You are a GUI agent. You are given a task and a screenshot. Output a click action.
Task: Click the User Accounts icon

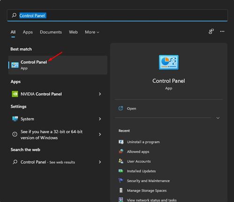point(121,161)
